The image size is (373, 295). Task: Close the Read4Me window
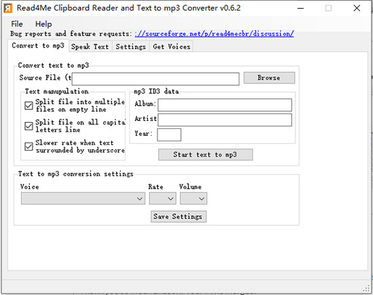357,8
